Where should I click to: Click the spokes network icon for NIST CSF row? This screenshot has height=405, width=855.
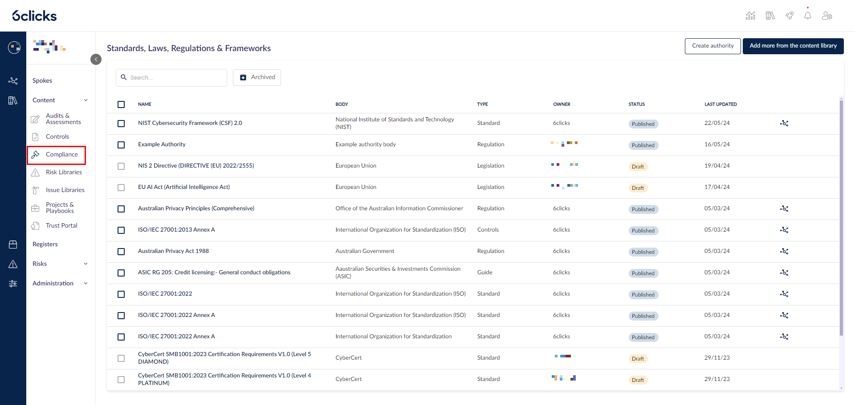pos(784,123)
